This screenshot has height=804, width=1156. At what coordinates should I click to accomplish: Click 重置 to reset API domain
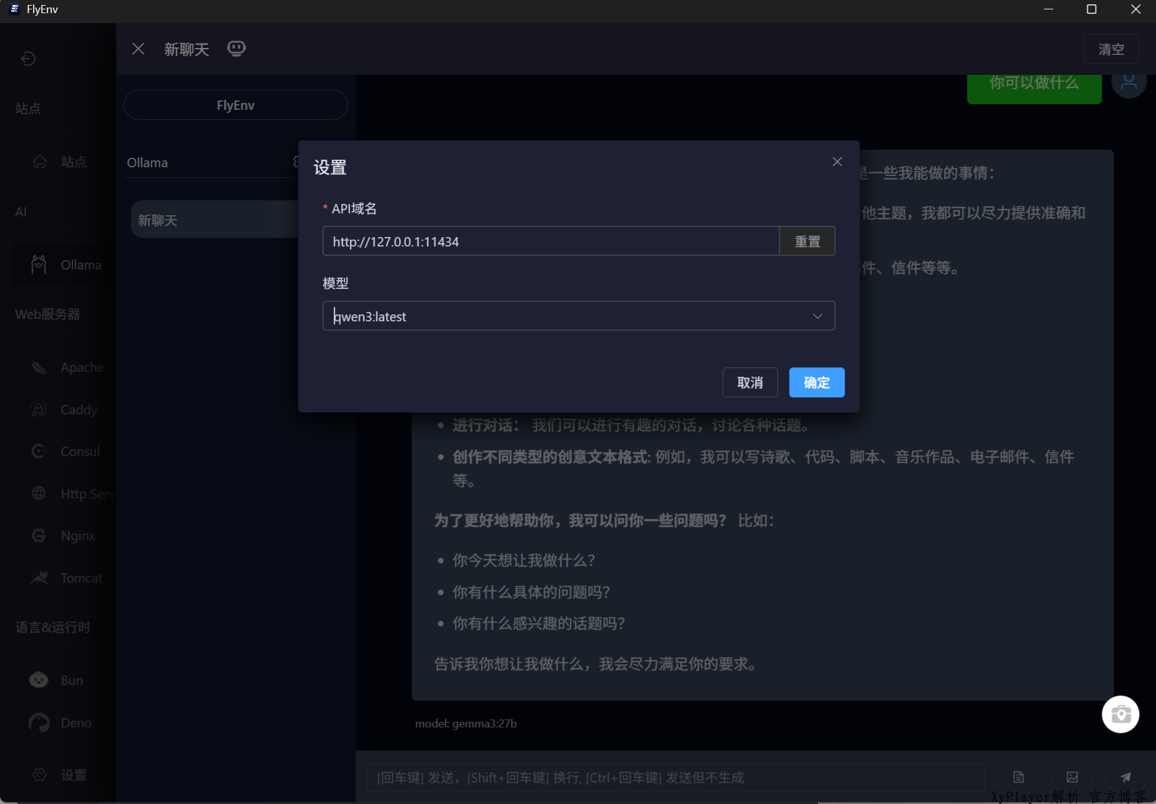point(807,241)
